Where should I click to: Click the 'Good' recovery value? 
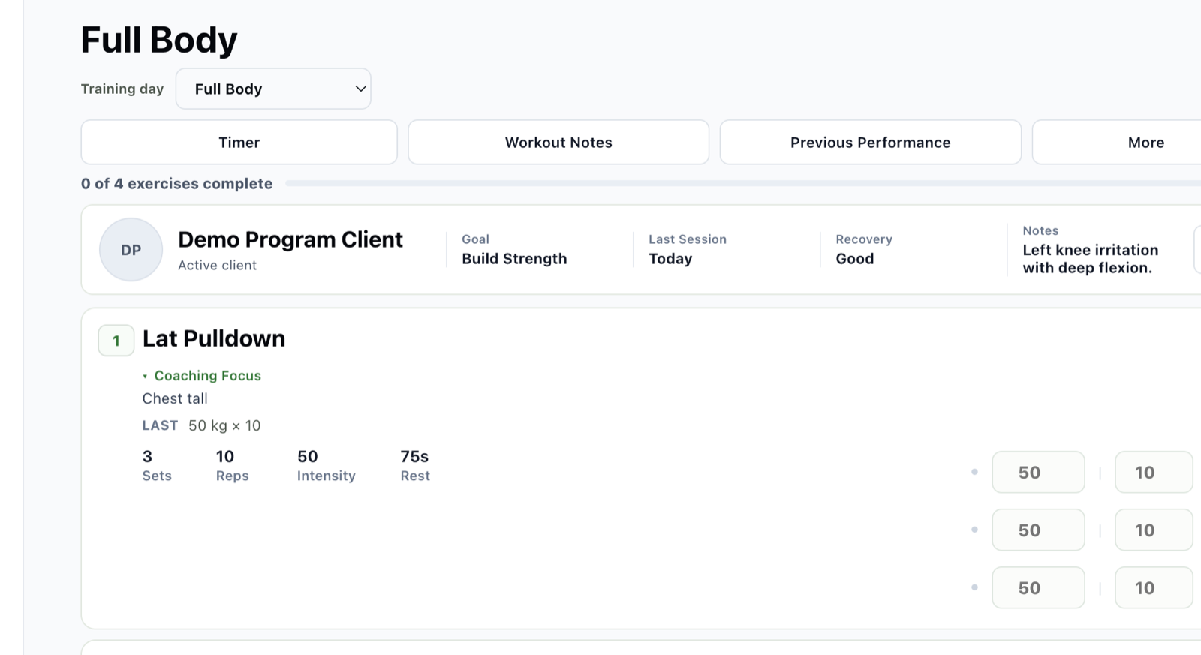point(855,259)
